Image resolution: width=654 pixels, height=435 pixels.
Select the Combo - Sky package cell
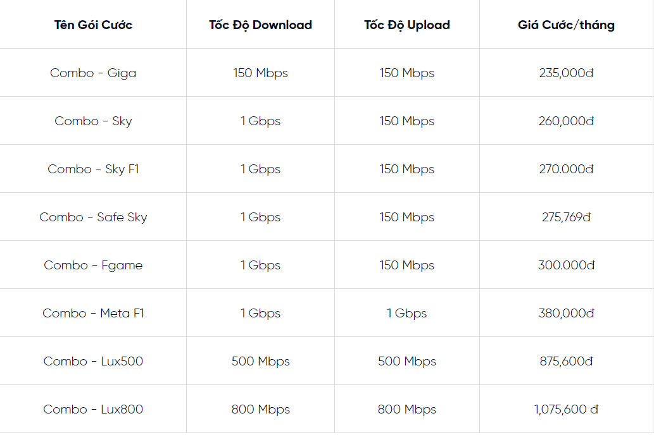pyautogui.click(x=93, y=121)
